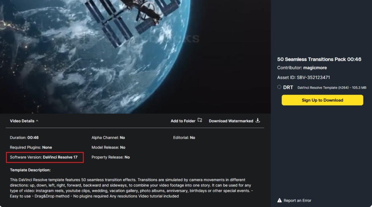Click the Sign Up to Download button
Image resolution: width=372 pixels, height=207 pixels.
[x=322, y=100]
